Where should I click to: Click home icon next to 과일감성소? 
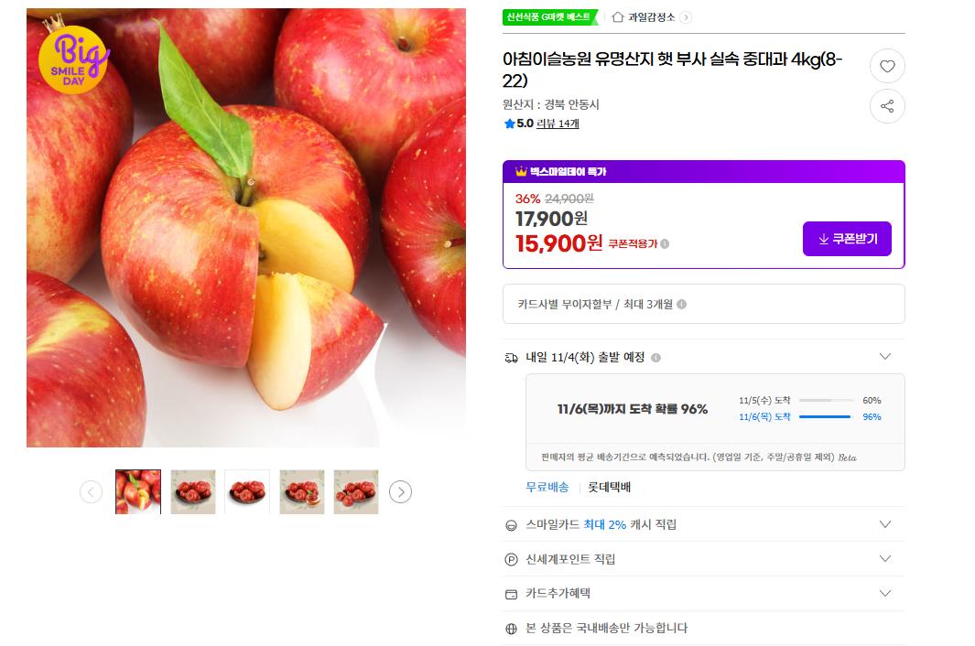[x=618, y=16]
